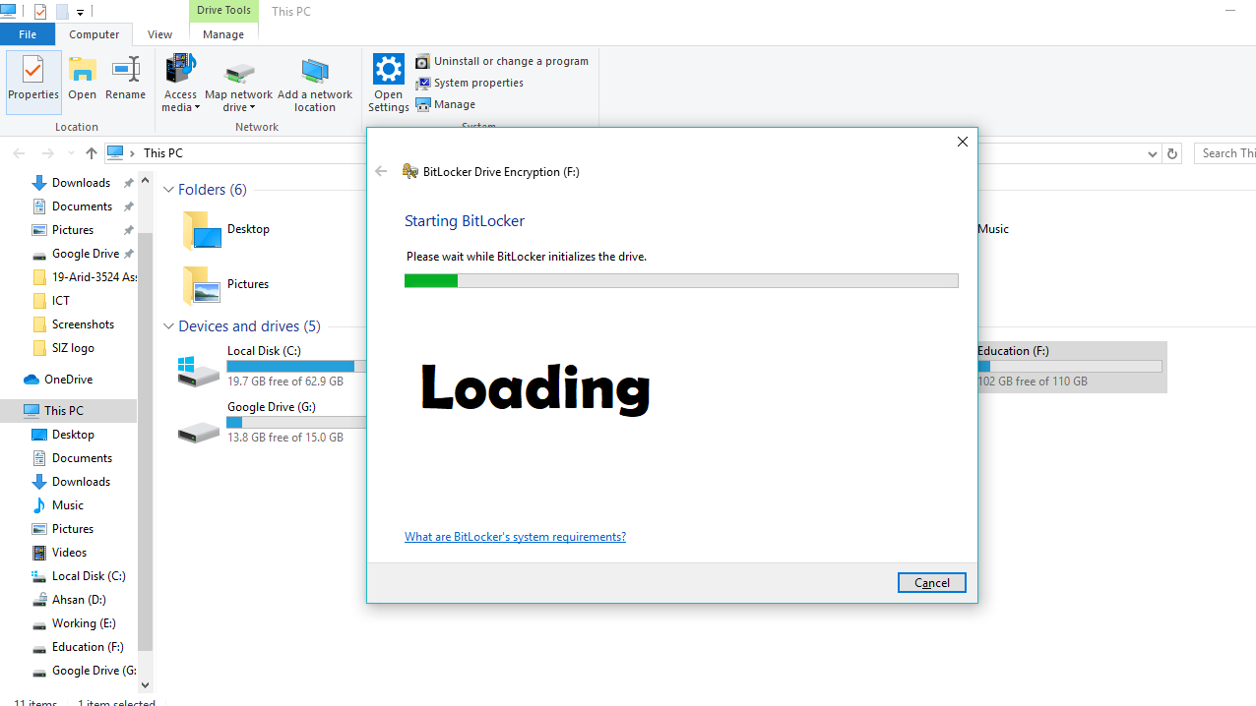This screenshot has height=706, width=1256.
Task: Open the BitLocker system requirements link
Action: pos(515,537)
